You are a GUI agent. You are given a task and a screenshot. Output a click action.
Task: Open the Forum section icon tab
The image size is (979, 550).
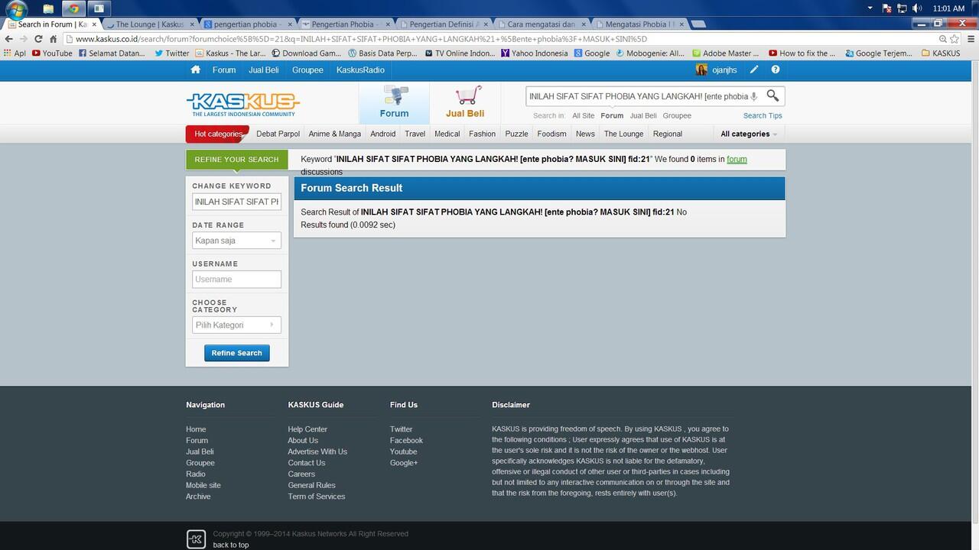tap(394, 102)
